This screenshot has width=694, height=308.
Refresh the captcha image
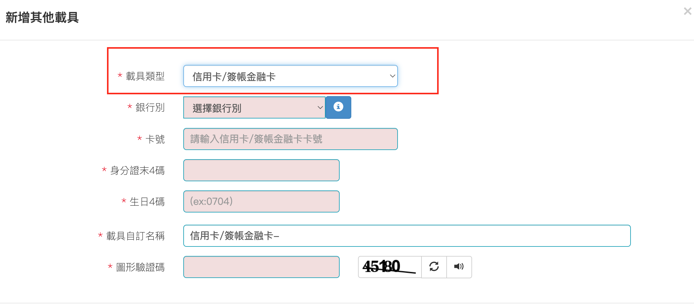pos(434,267)
